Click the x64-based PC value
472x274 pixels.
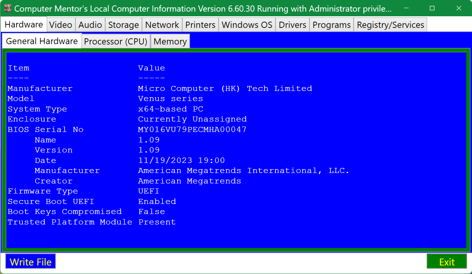tap(171, 109)
